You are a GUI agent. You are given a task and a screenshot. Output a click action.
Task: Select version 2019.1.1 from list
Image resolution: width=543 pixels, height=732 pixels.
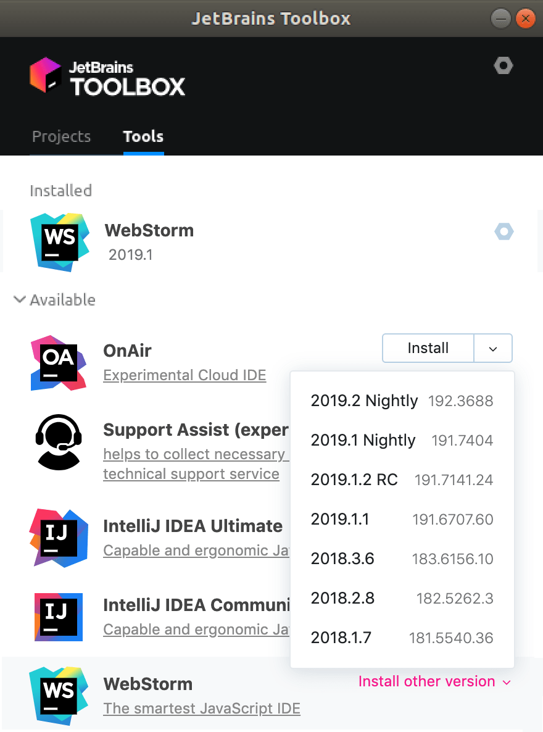[402, 519]
